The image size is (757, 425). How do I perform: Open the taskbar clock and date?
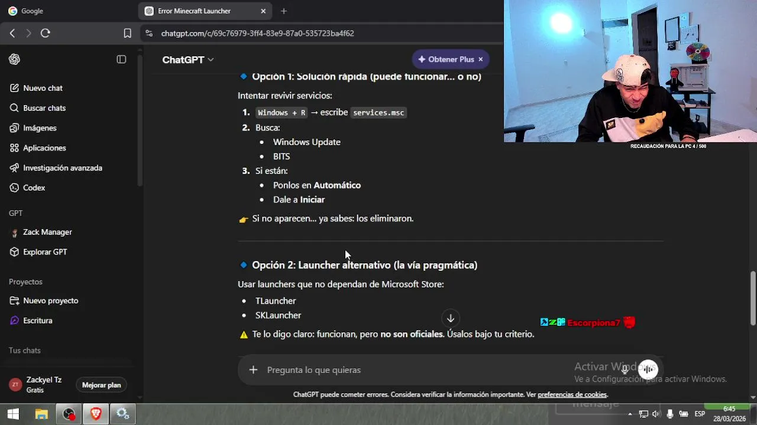729,414
